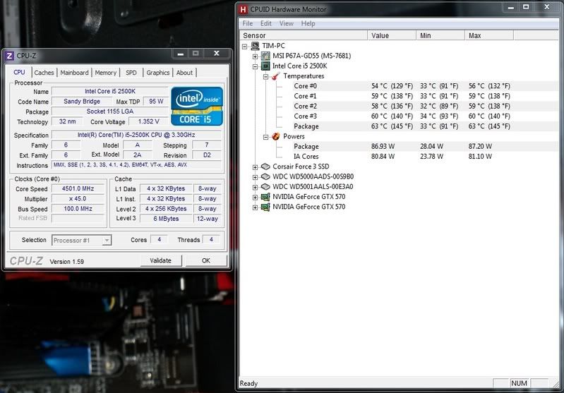This screenshot has height=393, width=564.
Task: Expand the MSI P67A-GD55 mainboard node
Action: coord(255,56)
